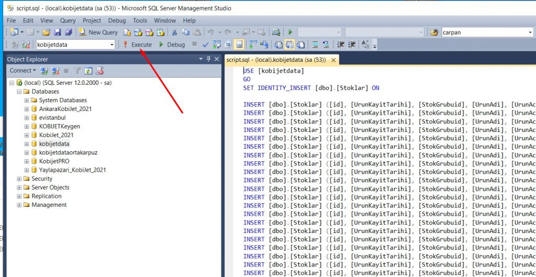536x277 pixels.
Task: Open the kobijetdata database selector dropdown
Action: [75, 45]
